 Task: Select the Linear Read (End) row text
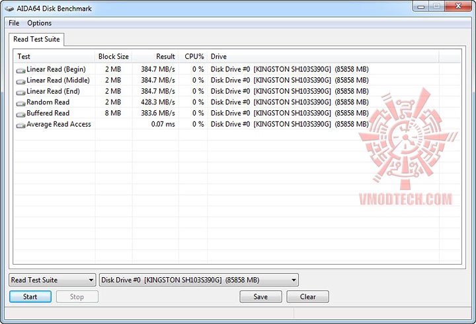[53, 91]
